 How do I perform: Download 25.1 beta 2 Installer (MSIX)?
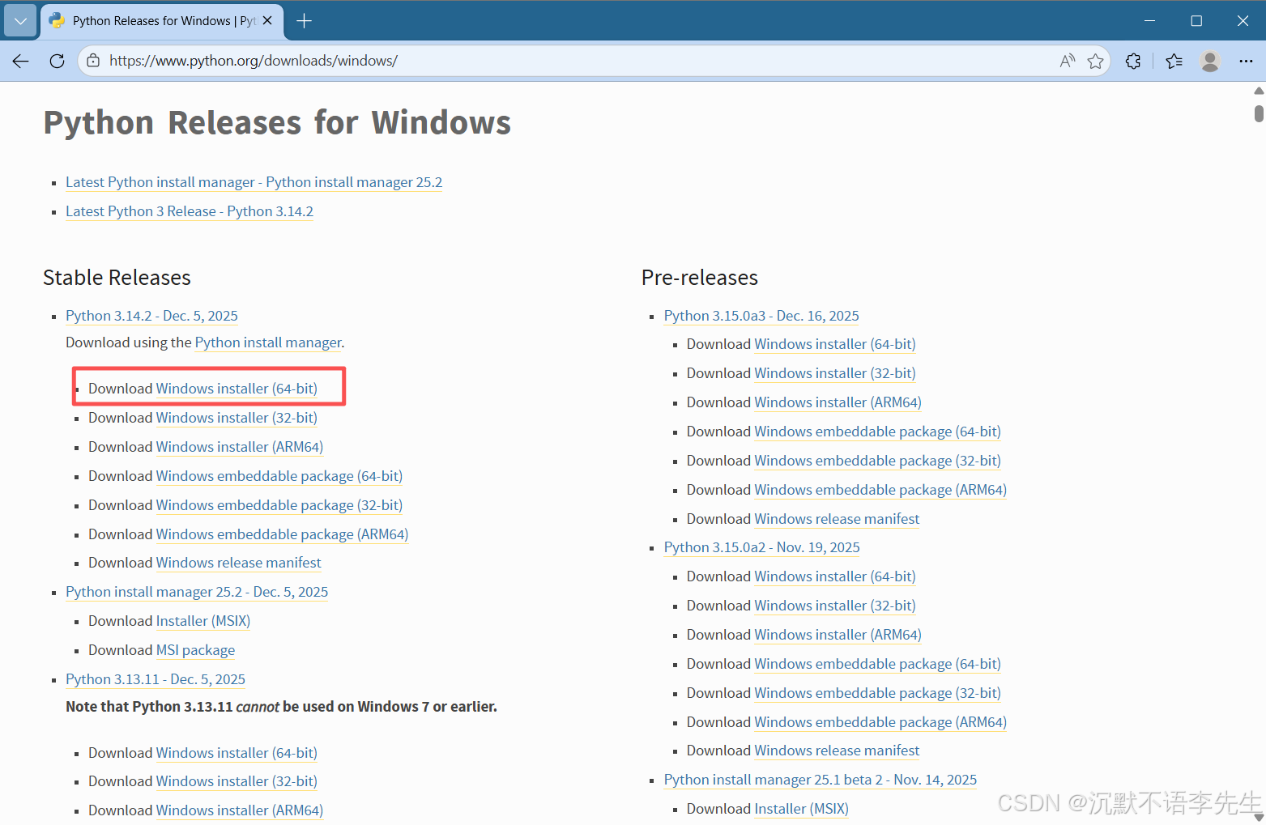801,809
